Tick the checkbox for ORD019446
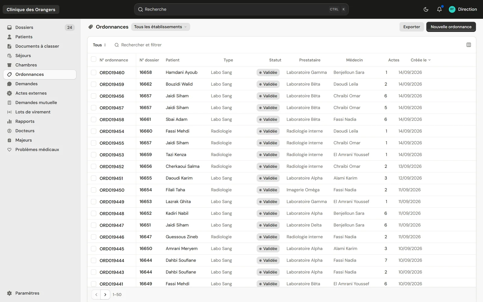The image size is (483, 302). click(94, 237)
